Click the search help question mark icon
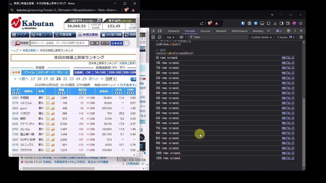This screenshot has width=326, height=183. point(127,43)
